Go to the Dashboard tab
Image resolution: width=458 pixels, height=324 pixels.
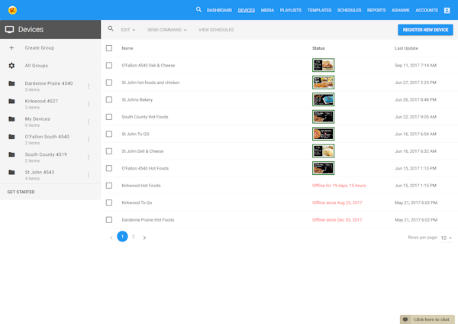click(x=219, y=10)
